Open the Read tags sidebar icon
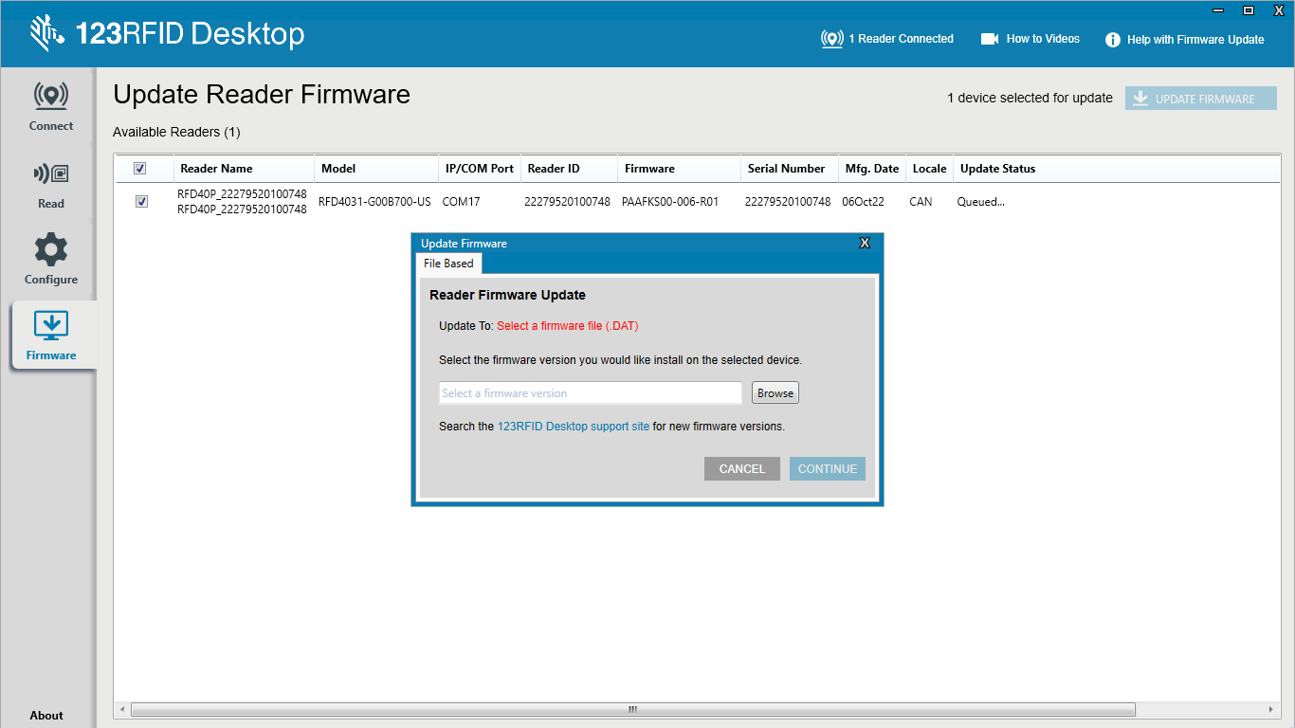Viewport: 1295px width, 728px height. 51,184
